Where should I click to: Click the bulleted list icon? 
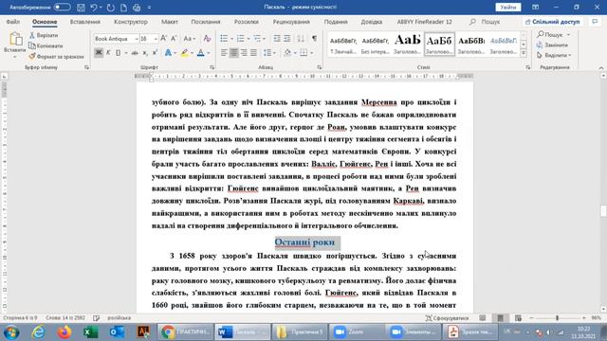224,38
